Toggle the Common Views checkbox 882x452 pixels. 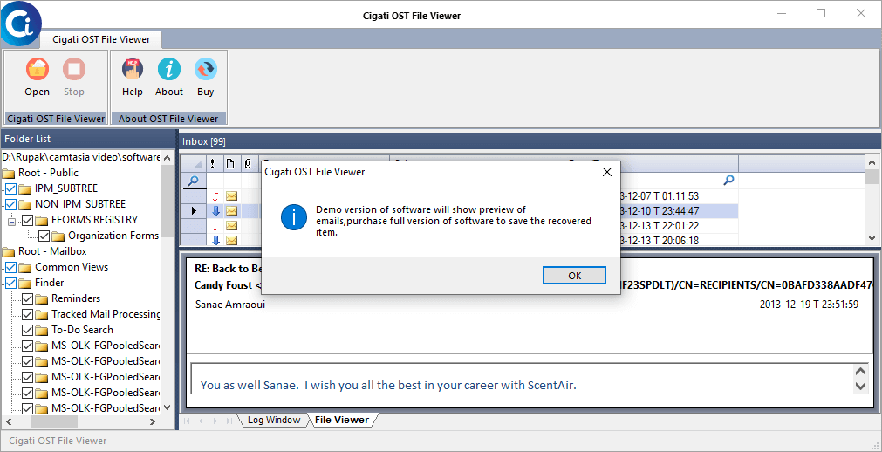coord(10,267)
